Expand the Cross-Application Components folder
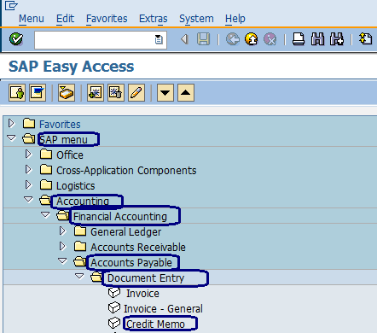Screen dimensions: 377x333 [x=28, y=169]
